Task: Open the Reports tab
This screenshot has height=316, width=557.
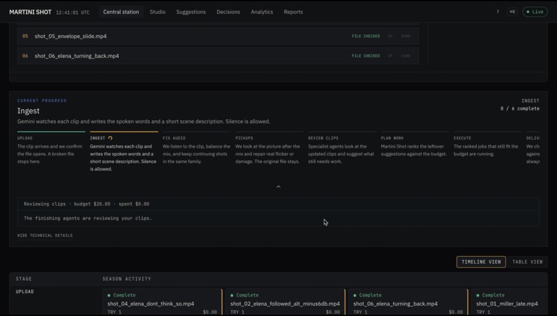Action: click(x=293, y=12)
